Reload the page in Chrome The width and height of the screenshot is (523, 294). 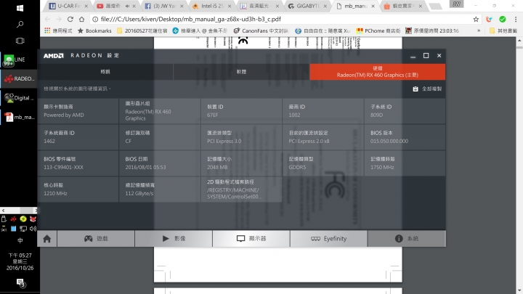pos(70,20)
